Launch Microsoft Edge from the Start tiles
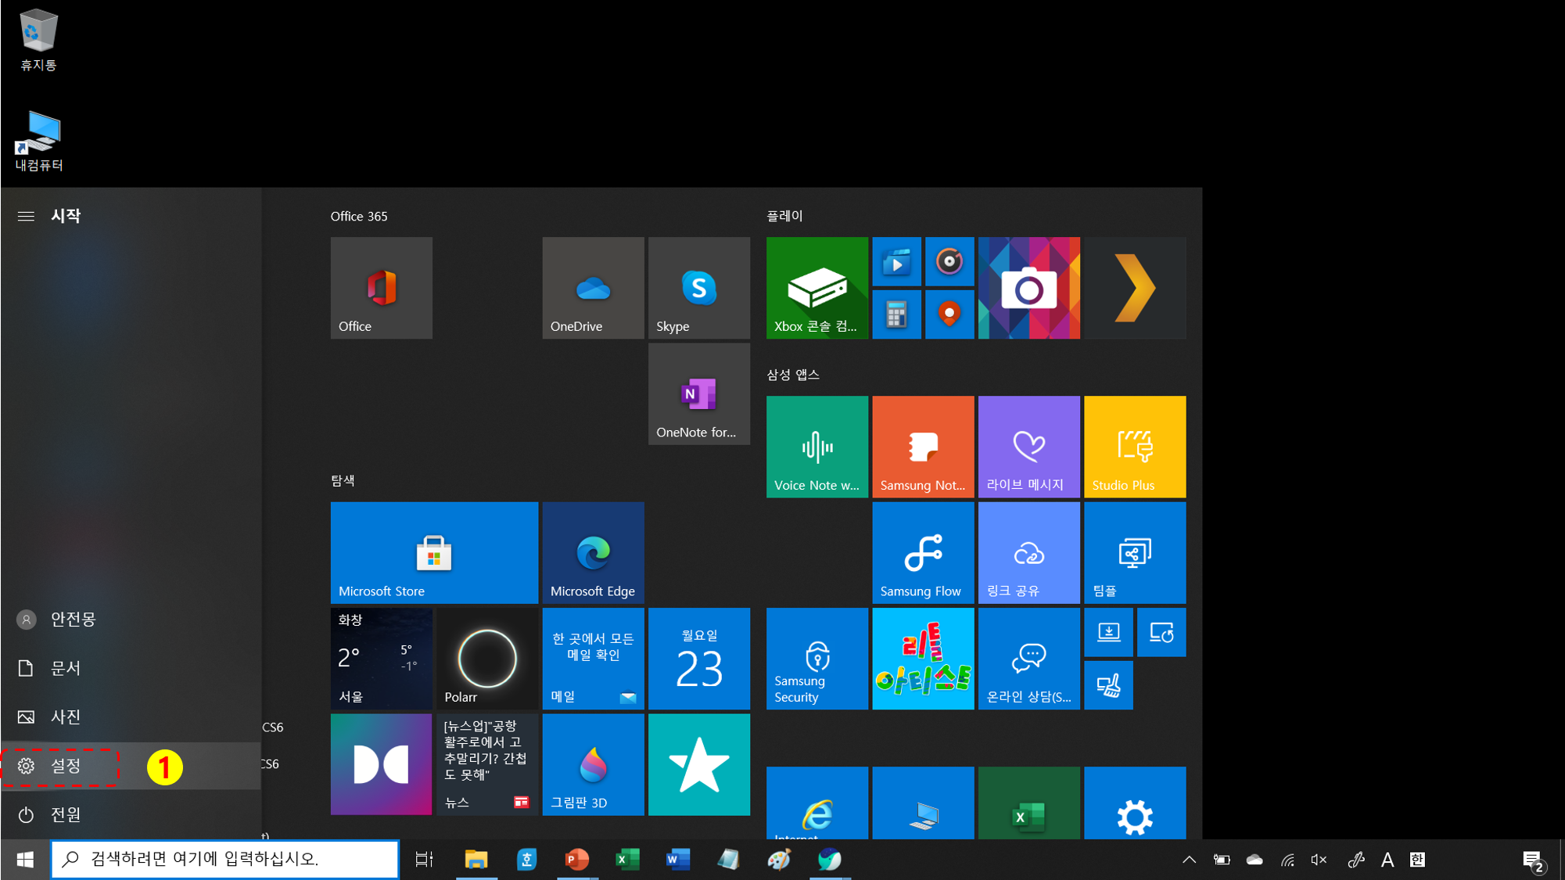Image resolution: width=1565 pixels, height=880 pixels. click(593, 552)
